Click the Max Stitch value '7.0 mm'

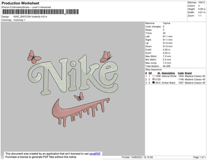(x=167, y=56)
